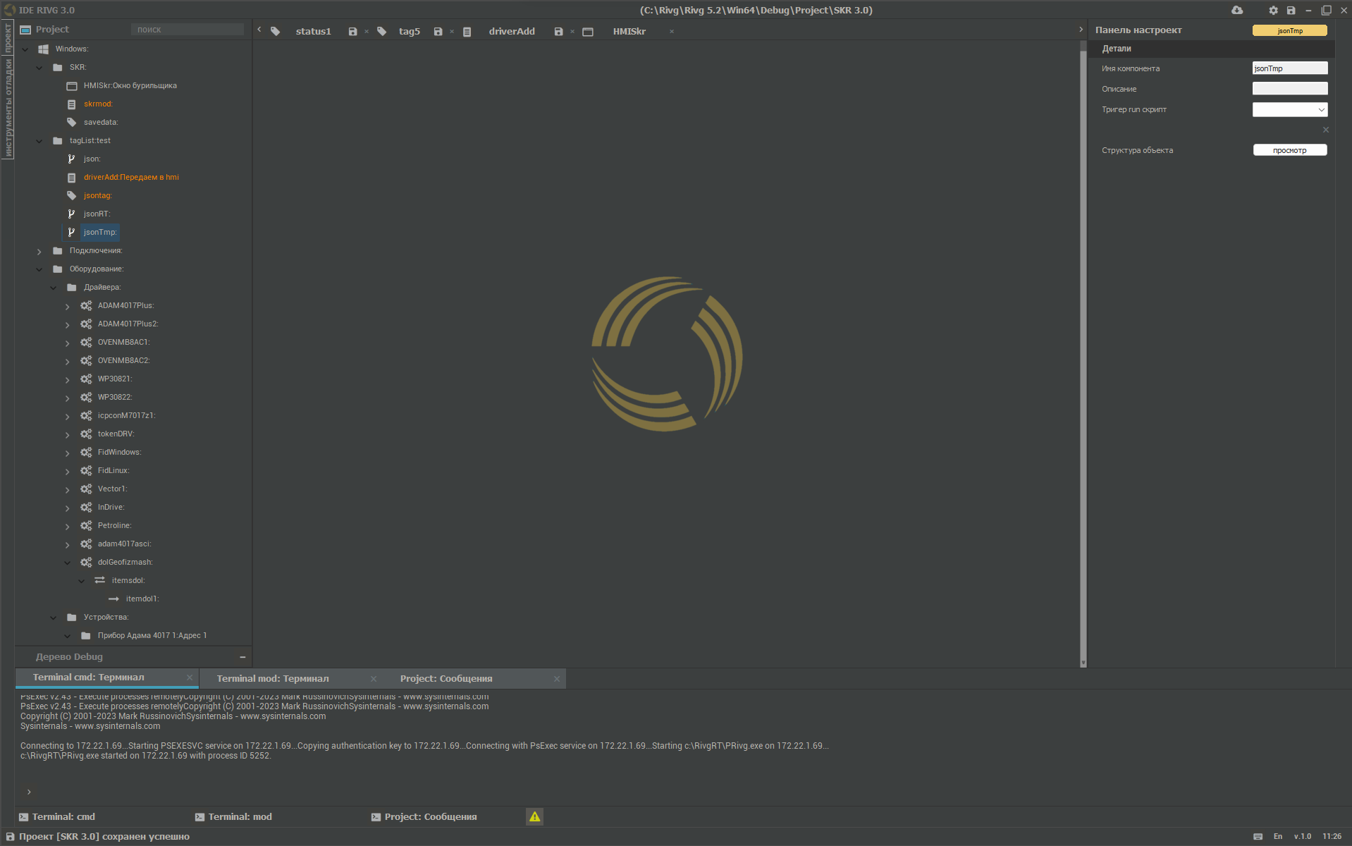This screenshot has height=846, width=1352.
Task: Click the keyboard icon in status bar
Action: (x=1258, y=837)
